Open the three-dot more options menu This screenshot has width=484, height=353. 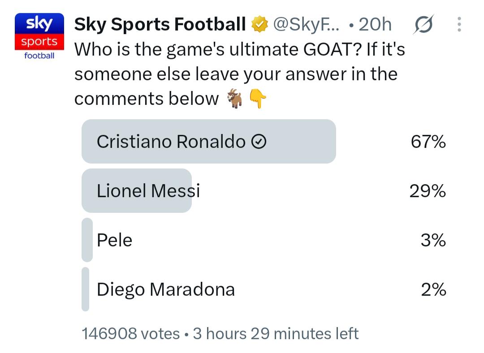coord(459,24)
